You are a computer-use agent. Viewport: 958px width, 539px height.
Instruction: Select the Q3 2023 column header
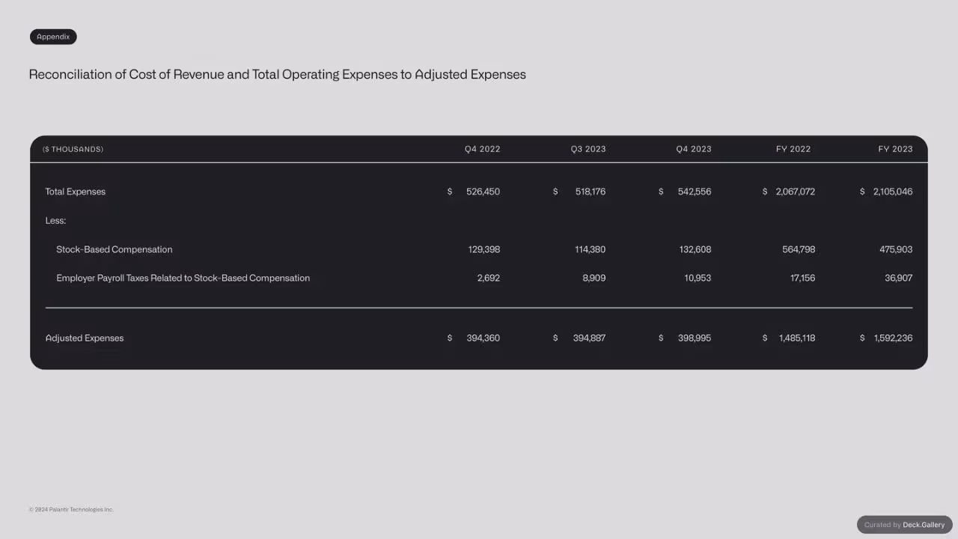(588, 149)
